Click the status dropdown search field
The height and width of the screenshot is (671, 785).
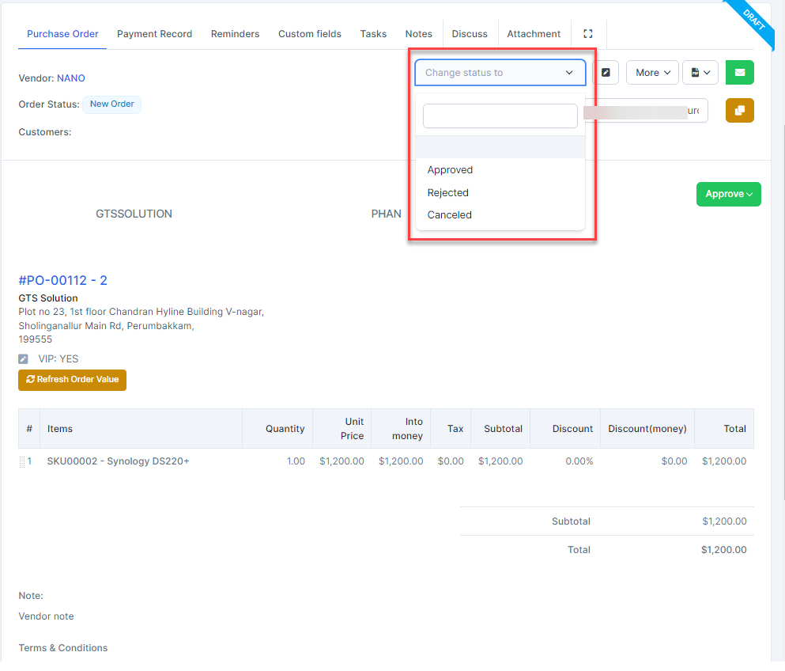point(500,116)
